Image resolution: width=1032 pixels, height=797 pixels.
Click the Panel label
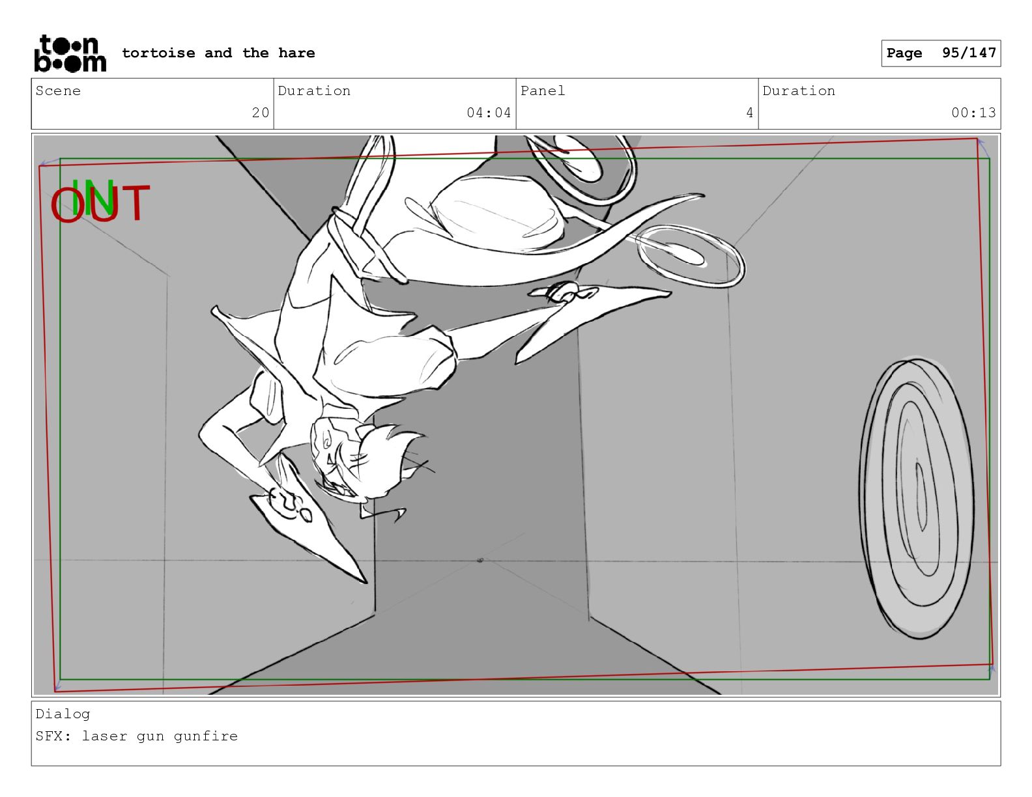(x=543, y=91)
